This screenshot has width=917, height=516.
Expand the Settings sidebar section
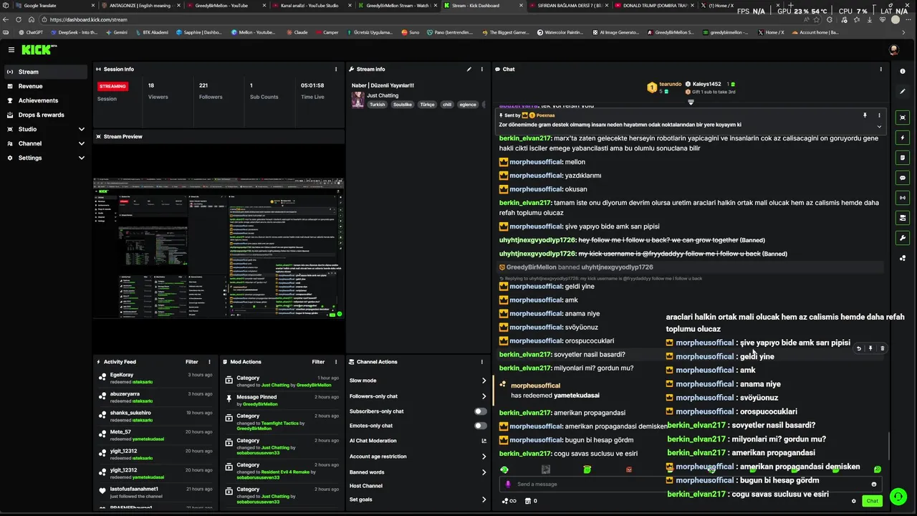point(46,158)
